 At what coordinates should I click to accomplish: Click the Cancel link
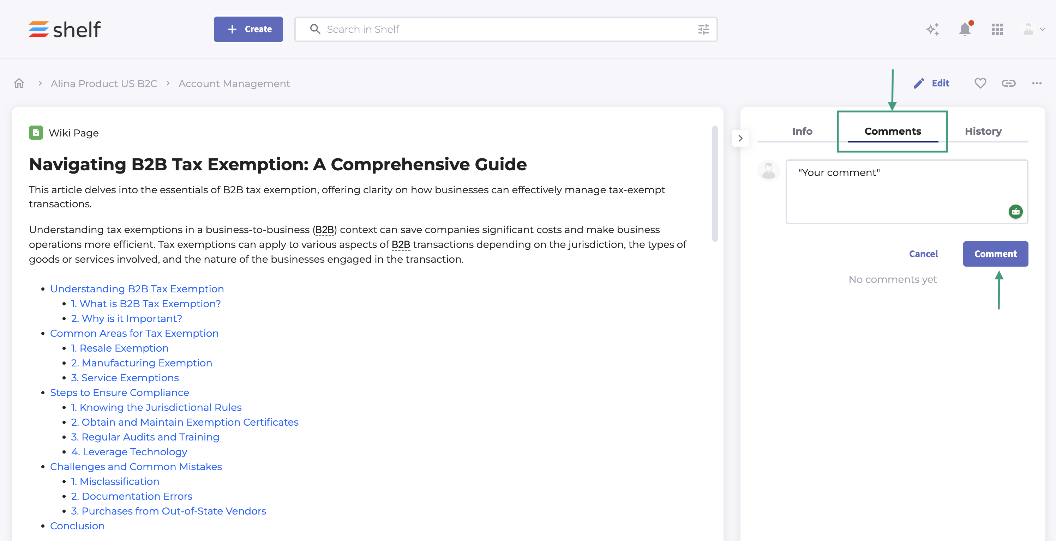pos(923,254)
